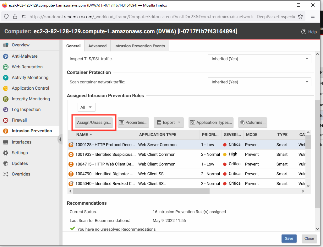Select the Log Inspection magnifier icon
323x247 pixels.
(x=6, y=109)
